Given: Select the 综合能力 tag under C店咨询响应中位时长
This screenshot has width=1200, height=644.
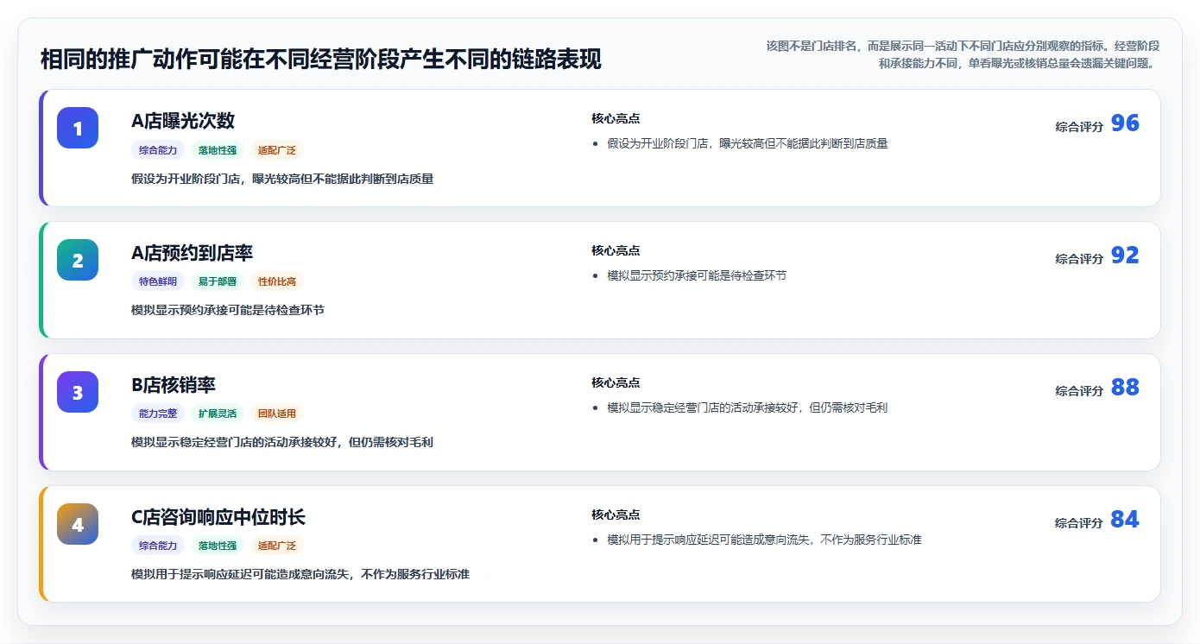Looking at the screenshot, I should [158, 546].
